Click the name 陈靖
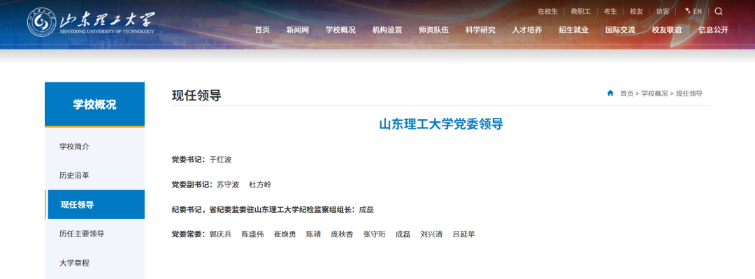 (x=313, y=234)
